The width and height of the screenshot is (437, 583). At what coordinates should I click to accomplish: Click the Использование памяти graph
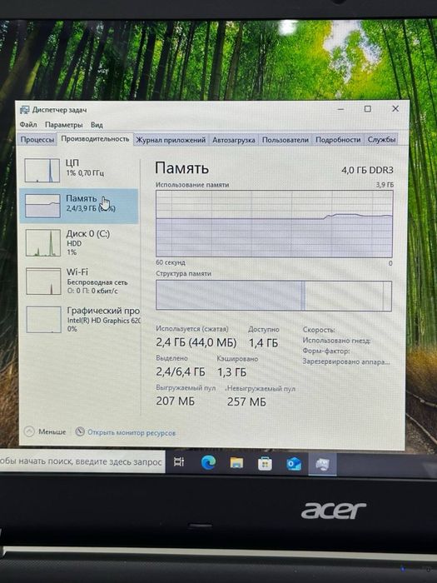click(x=274, y=223)
